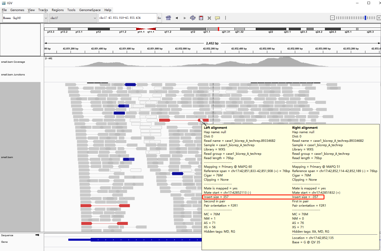The image size is (381, 251).
Task: Select the small.bam Coverage track name
Action: point(13,62)
